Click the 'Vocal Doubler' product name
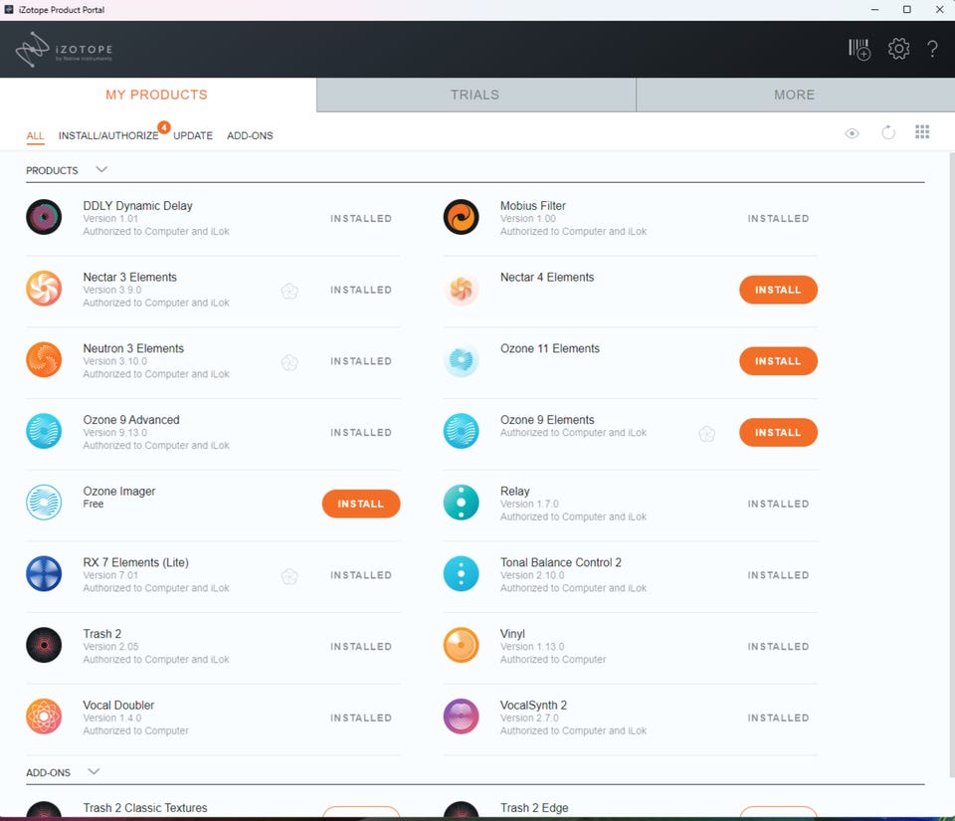Screen dimensions: 955x821 [118, 704]
